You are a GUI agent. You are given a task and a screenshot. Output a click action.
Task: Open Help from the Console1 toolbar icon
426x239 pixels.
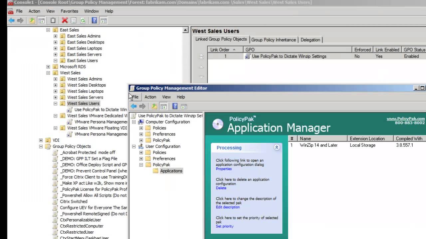95,21
